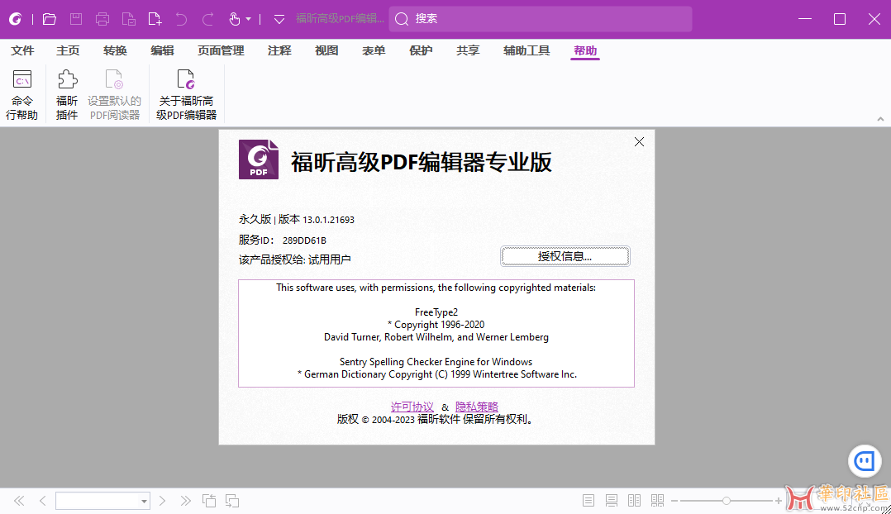Image resolution: width=891 pixels, height=514 pixels.
Task: Open the 许可协议 link
Action: pos(412,407)
